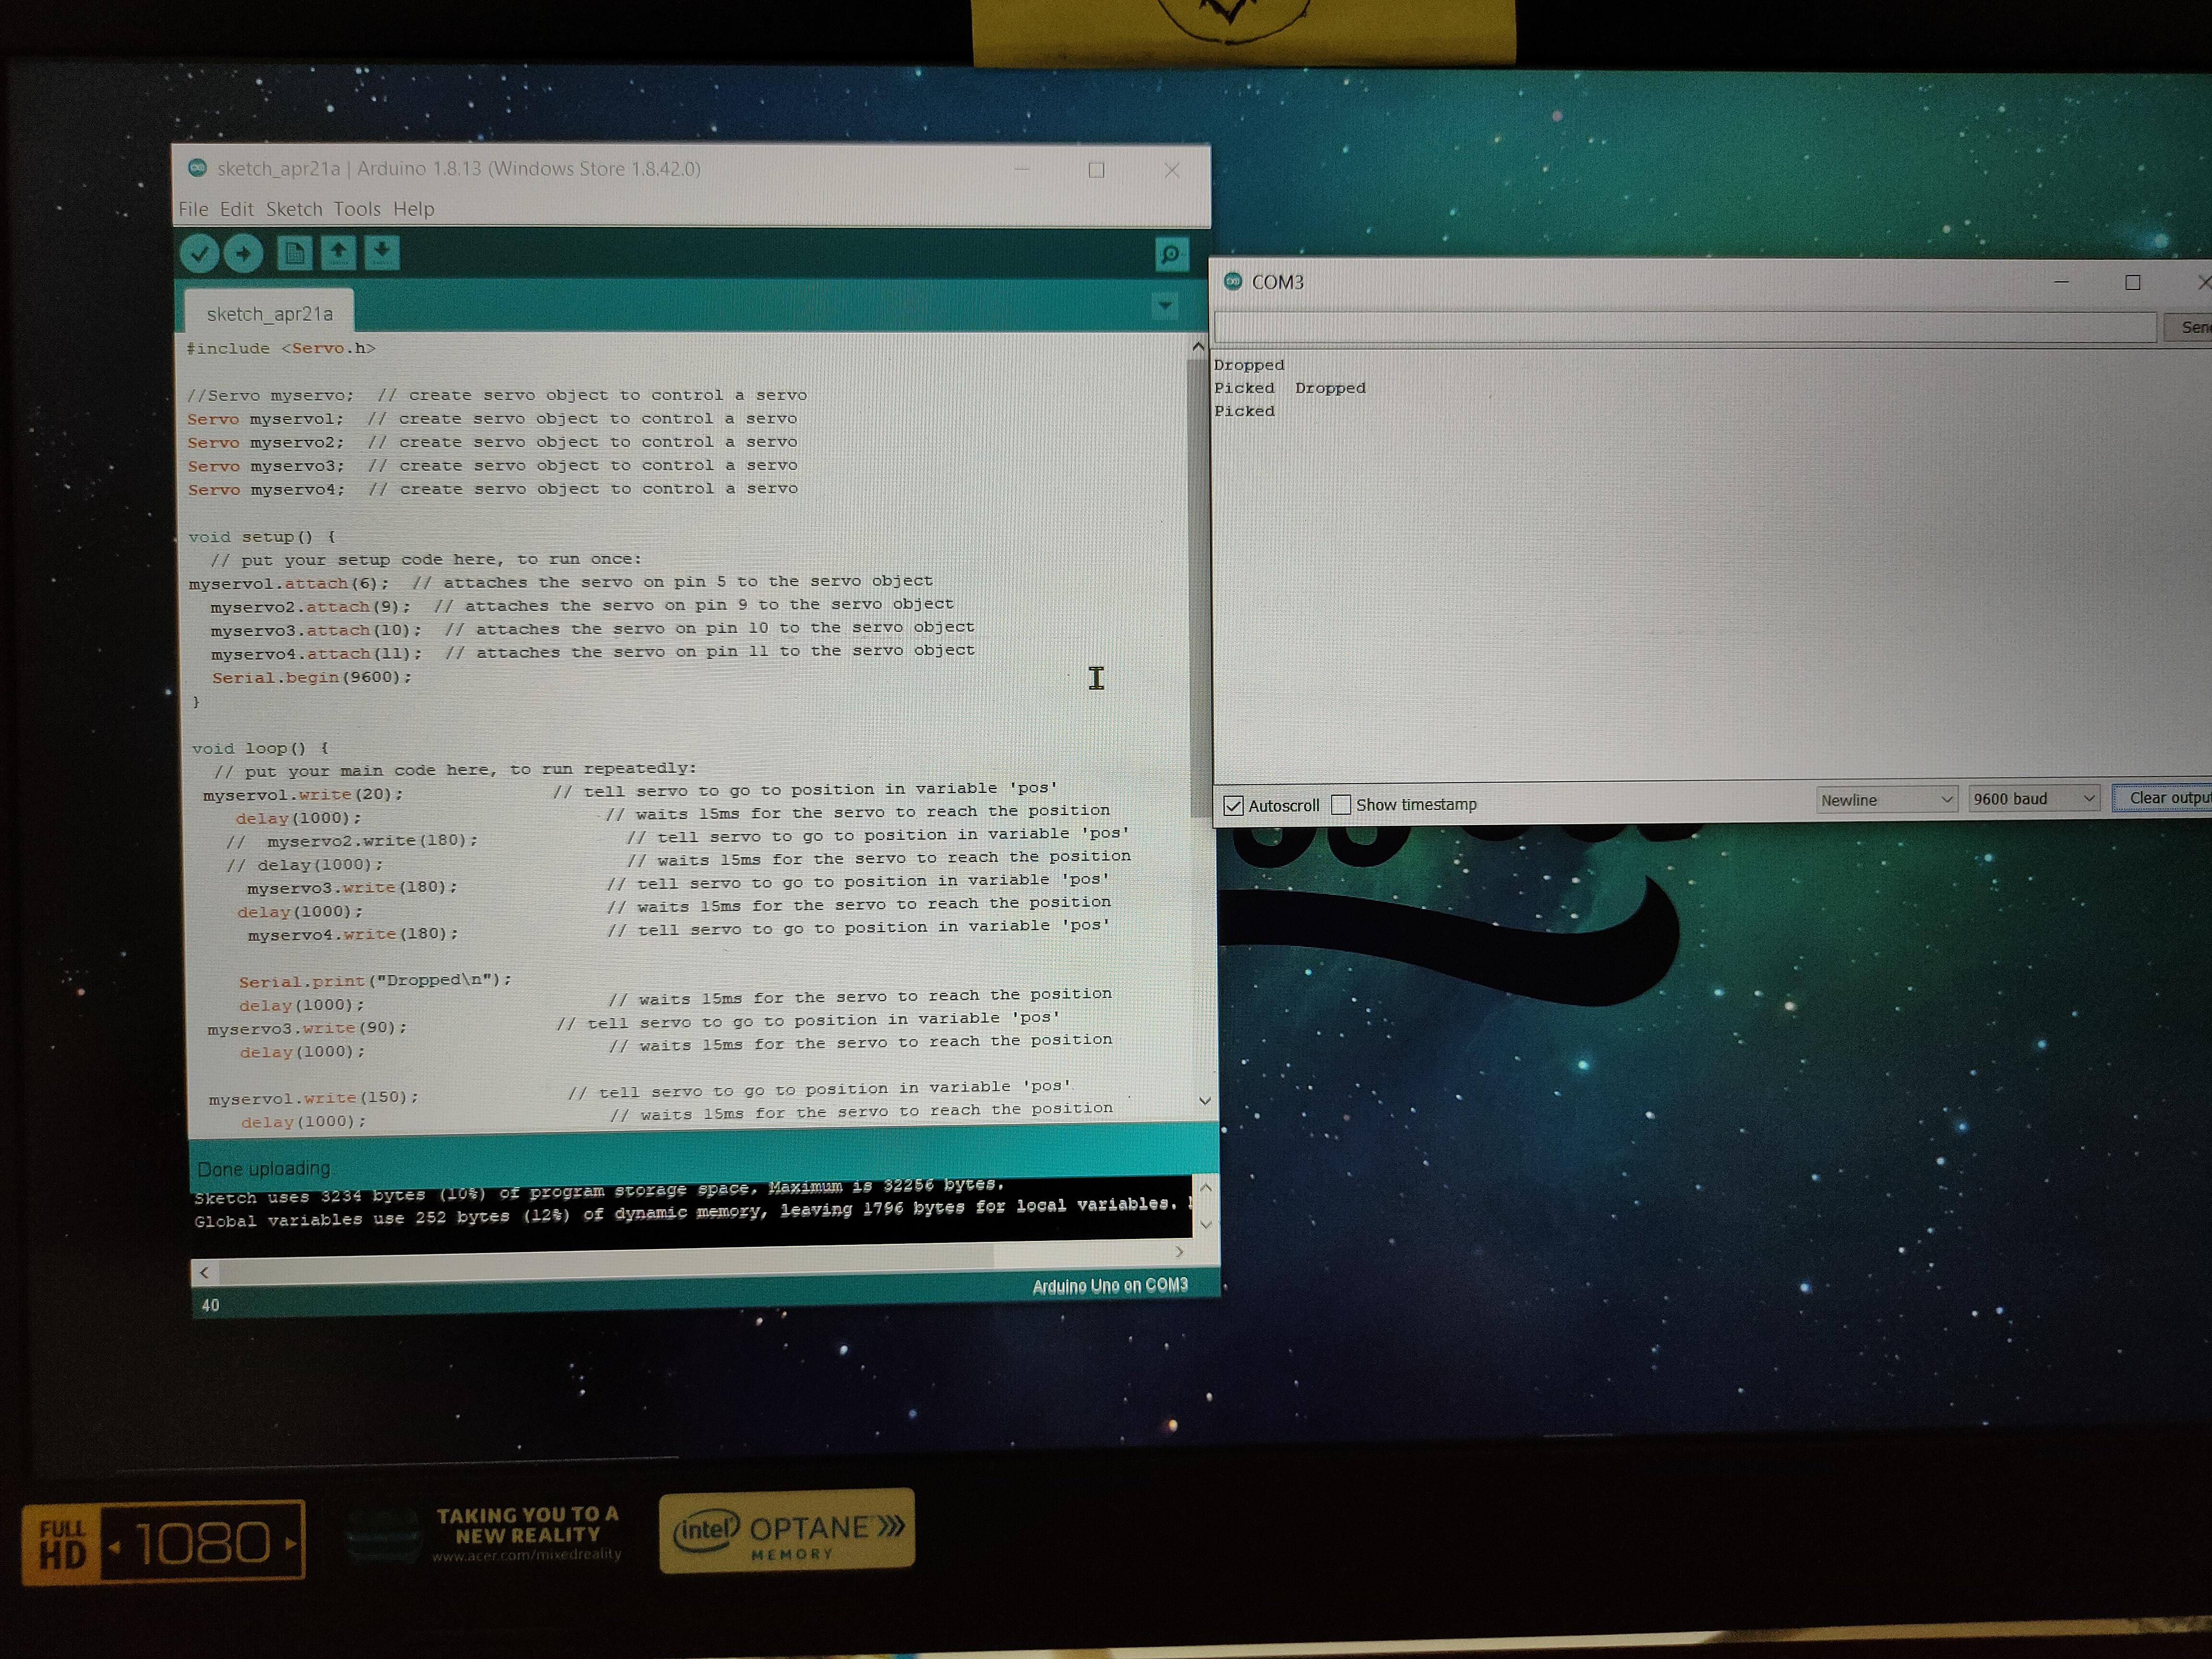Image resolution: width=2212 pixels, height=1659 pixels.
Task: Click the Open sketch up-arrow icon
Action: [x=338, y=253]
